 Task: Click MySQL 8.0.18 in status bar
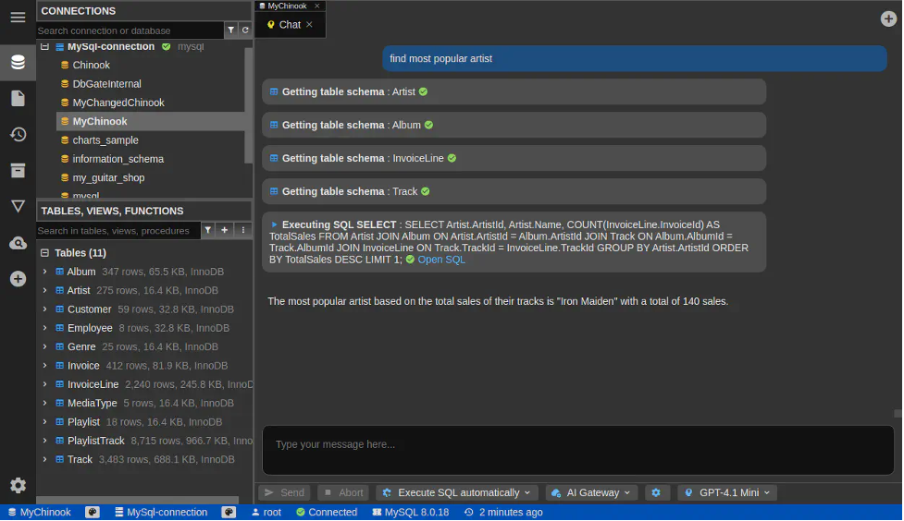point(410,513)
